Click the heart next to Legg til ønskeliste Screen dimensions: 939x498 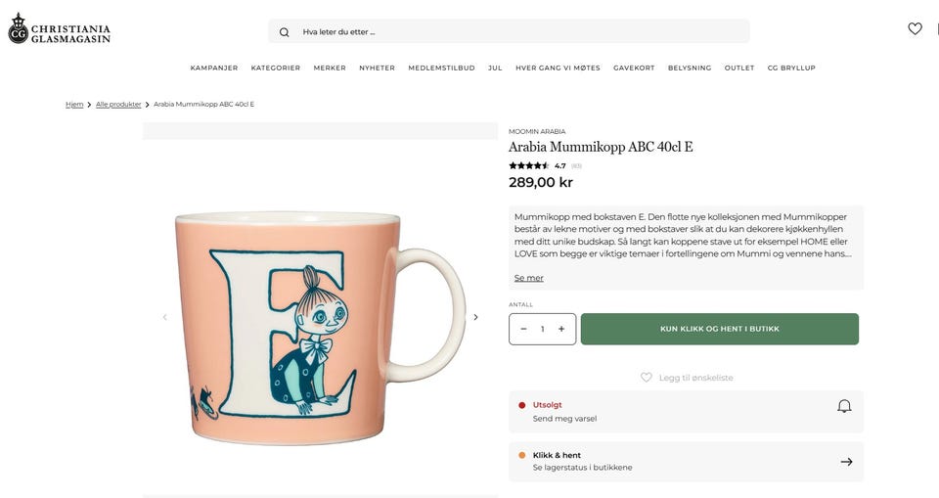click(647, 378)
